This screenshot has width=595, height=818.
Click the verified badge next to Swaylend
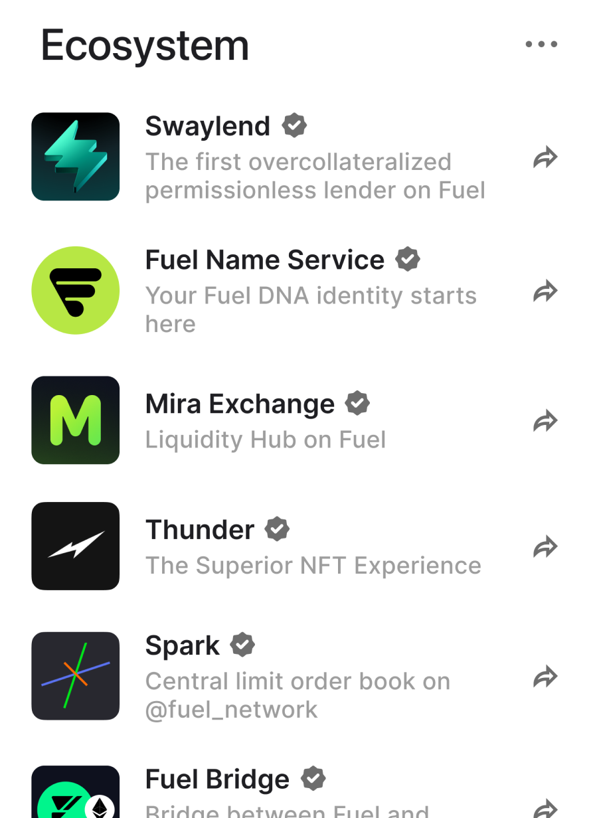pos(294,125)
